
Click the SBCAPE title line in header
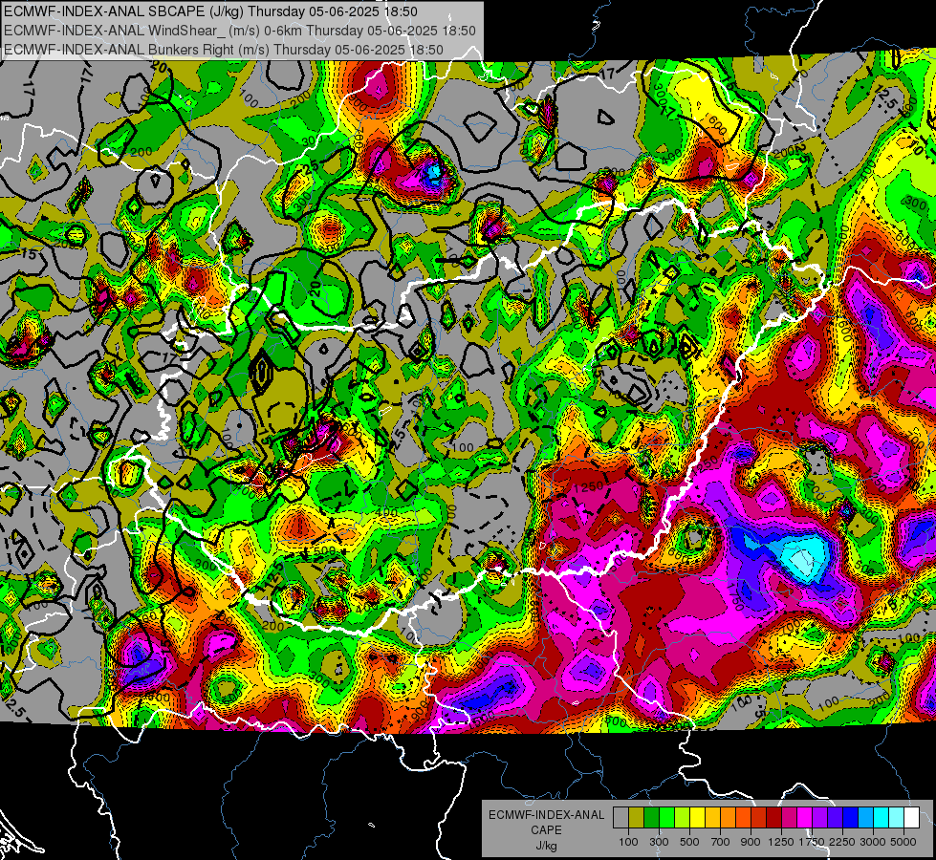(210, 11)
